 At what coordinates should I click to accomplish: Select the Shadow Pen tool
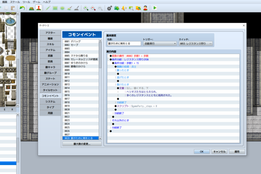[x=76, y=8]
